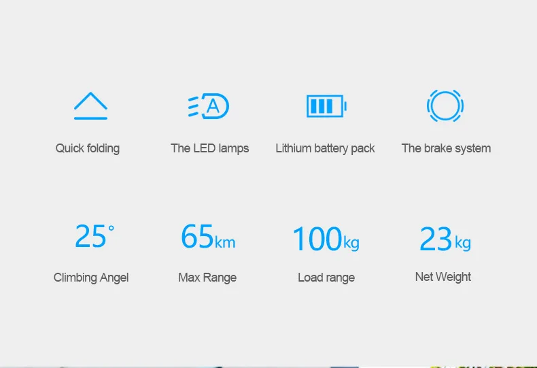Select "The LED lamps" label
Image resolution: width=537 pixels, height=368 pixels.
(x=209, y=148)
